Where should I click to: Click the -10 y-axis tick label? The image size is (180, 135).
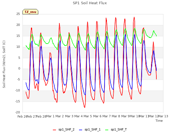(x=18, y=91)
